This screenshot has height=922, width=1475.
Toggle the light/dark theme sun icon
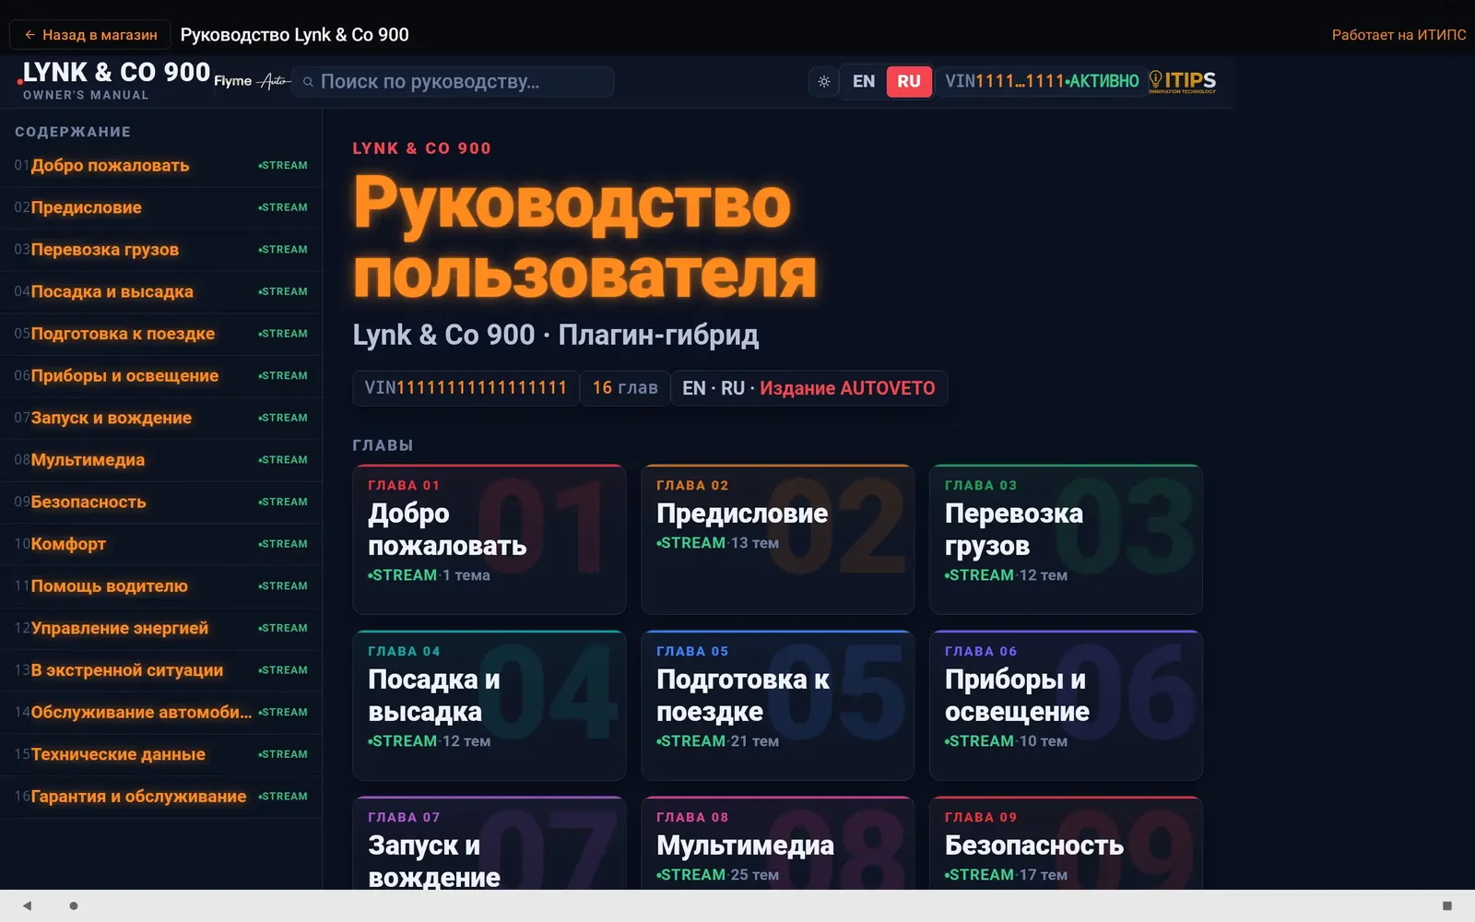pyautogui.click(x=824, y=81)
